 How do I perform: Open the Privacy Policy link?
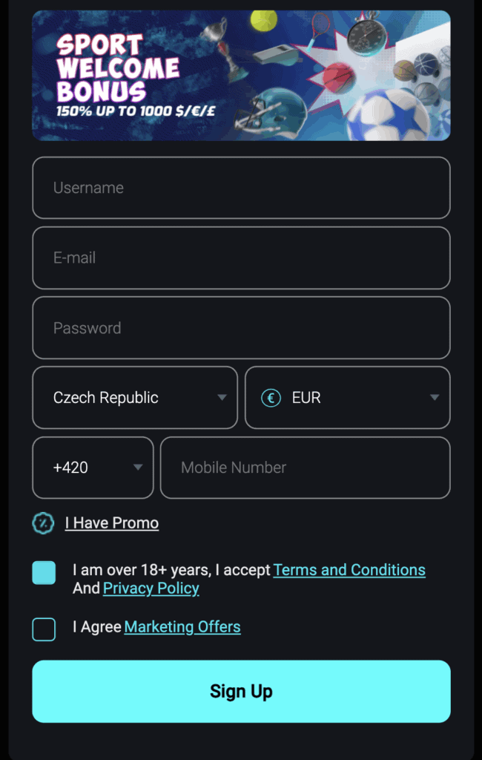(x=151, y=588)
